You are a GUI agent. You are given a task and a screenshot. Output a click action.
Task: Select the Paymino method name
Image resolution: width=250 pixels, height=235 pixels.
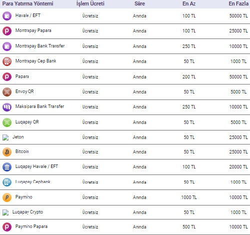click(24, 197)
